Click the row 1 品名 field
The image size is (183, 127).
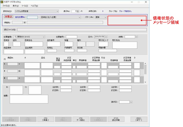[x=47, y=65]
